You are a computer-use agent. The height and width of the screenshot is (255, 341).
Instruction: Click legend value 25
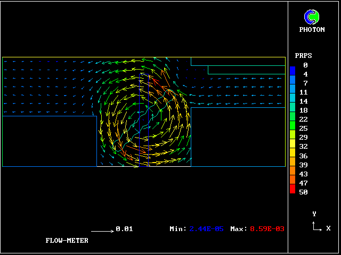(x=303, y=129)
